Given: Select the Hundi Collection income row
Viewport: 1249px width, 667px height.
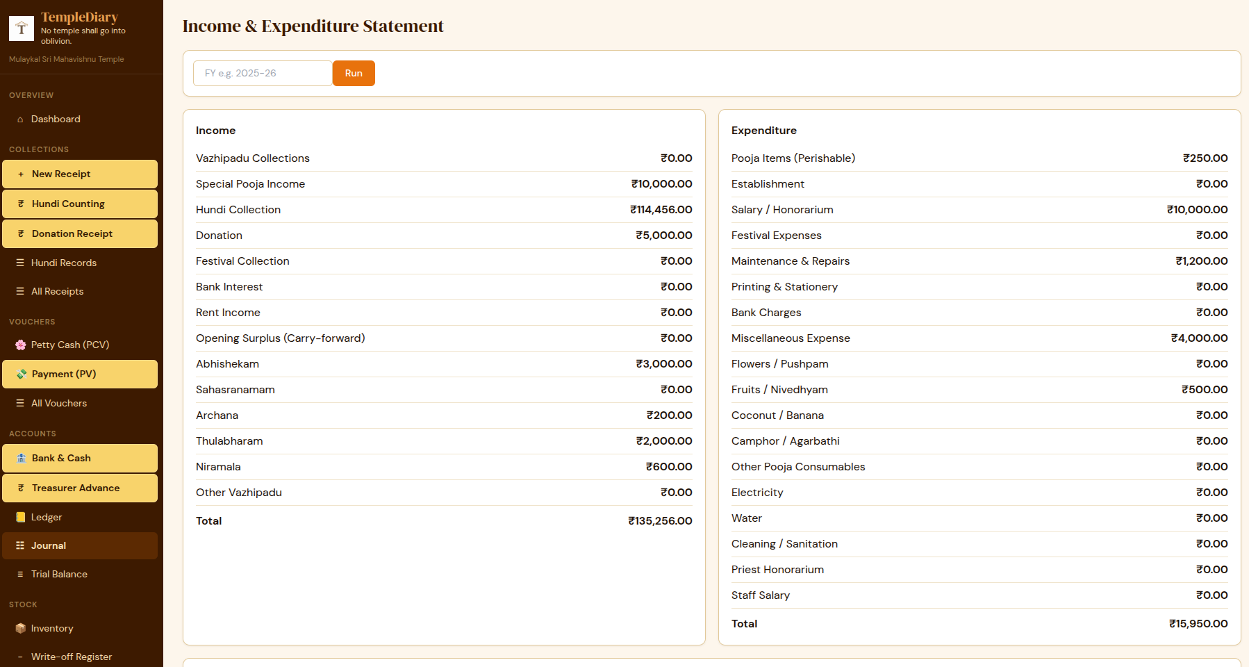Looking at the screenshot, I should (x=444, y=210).
